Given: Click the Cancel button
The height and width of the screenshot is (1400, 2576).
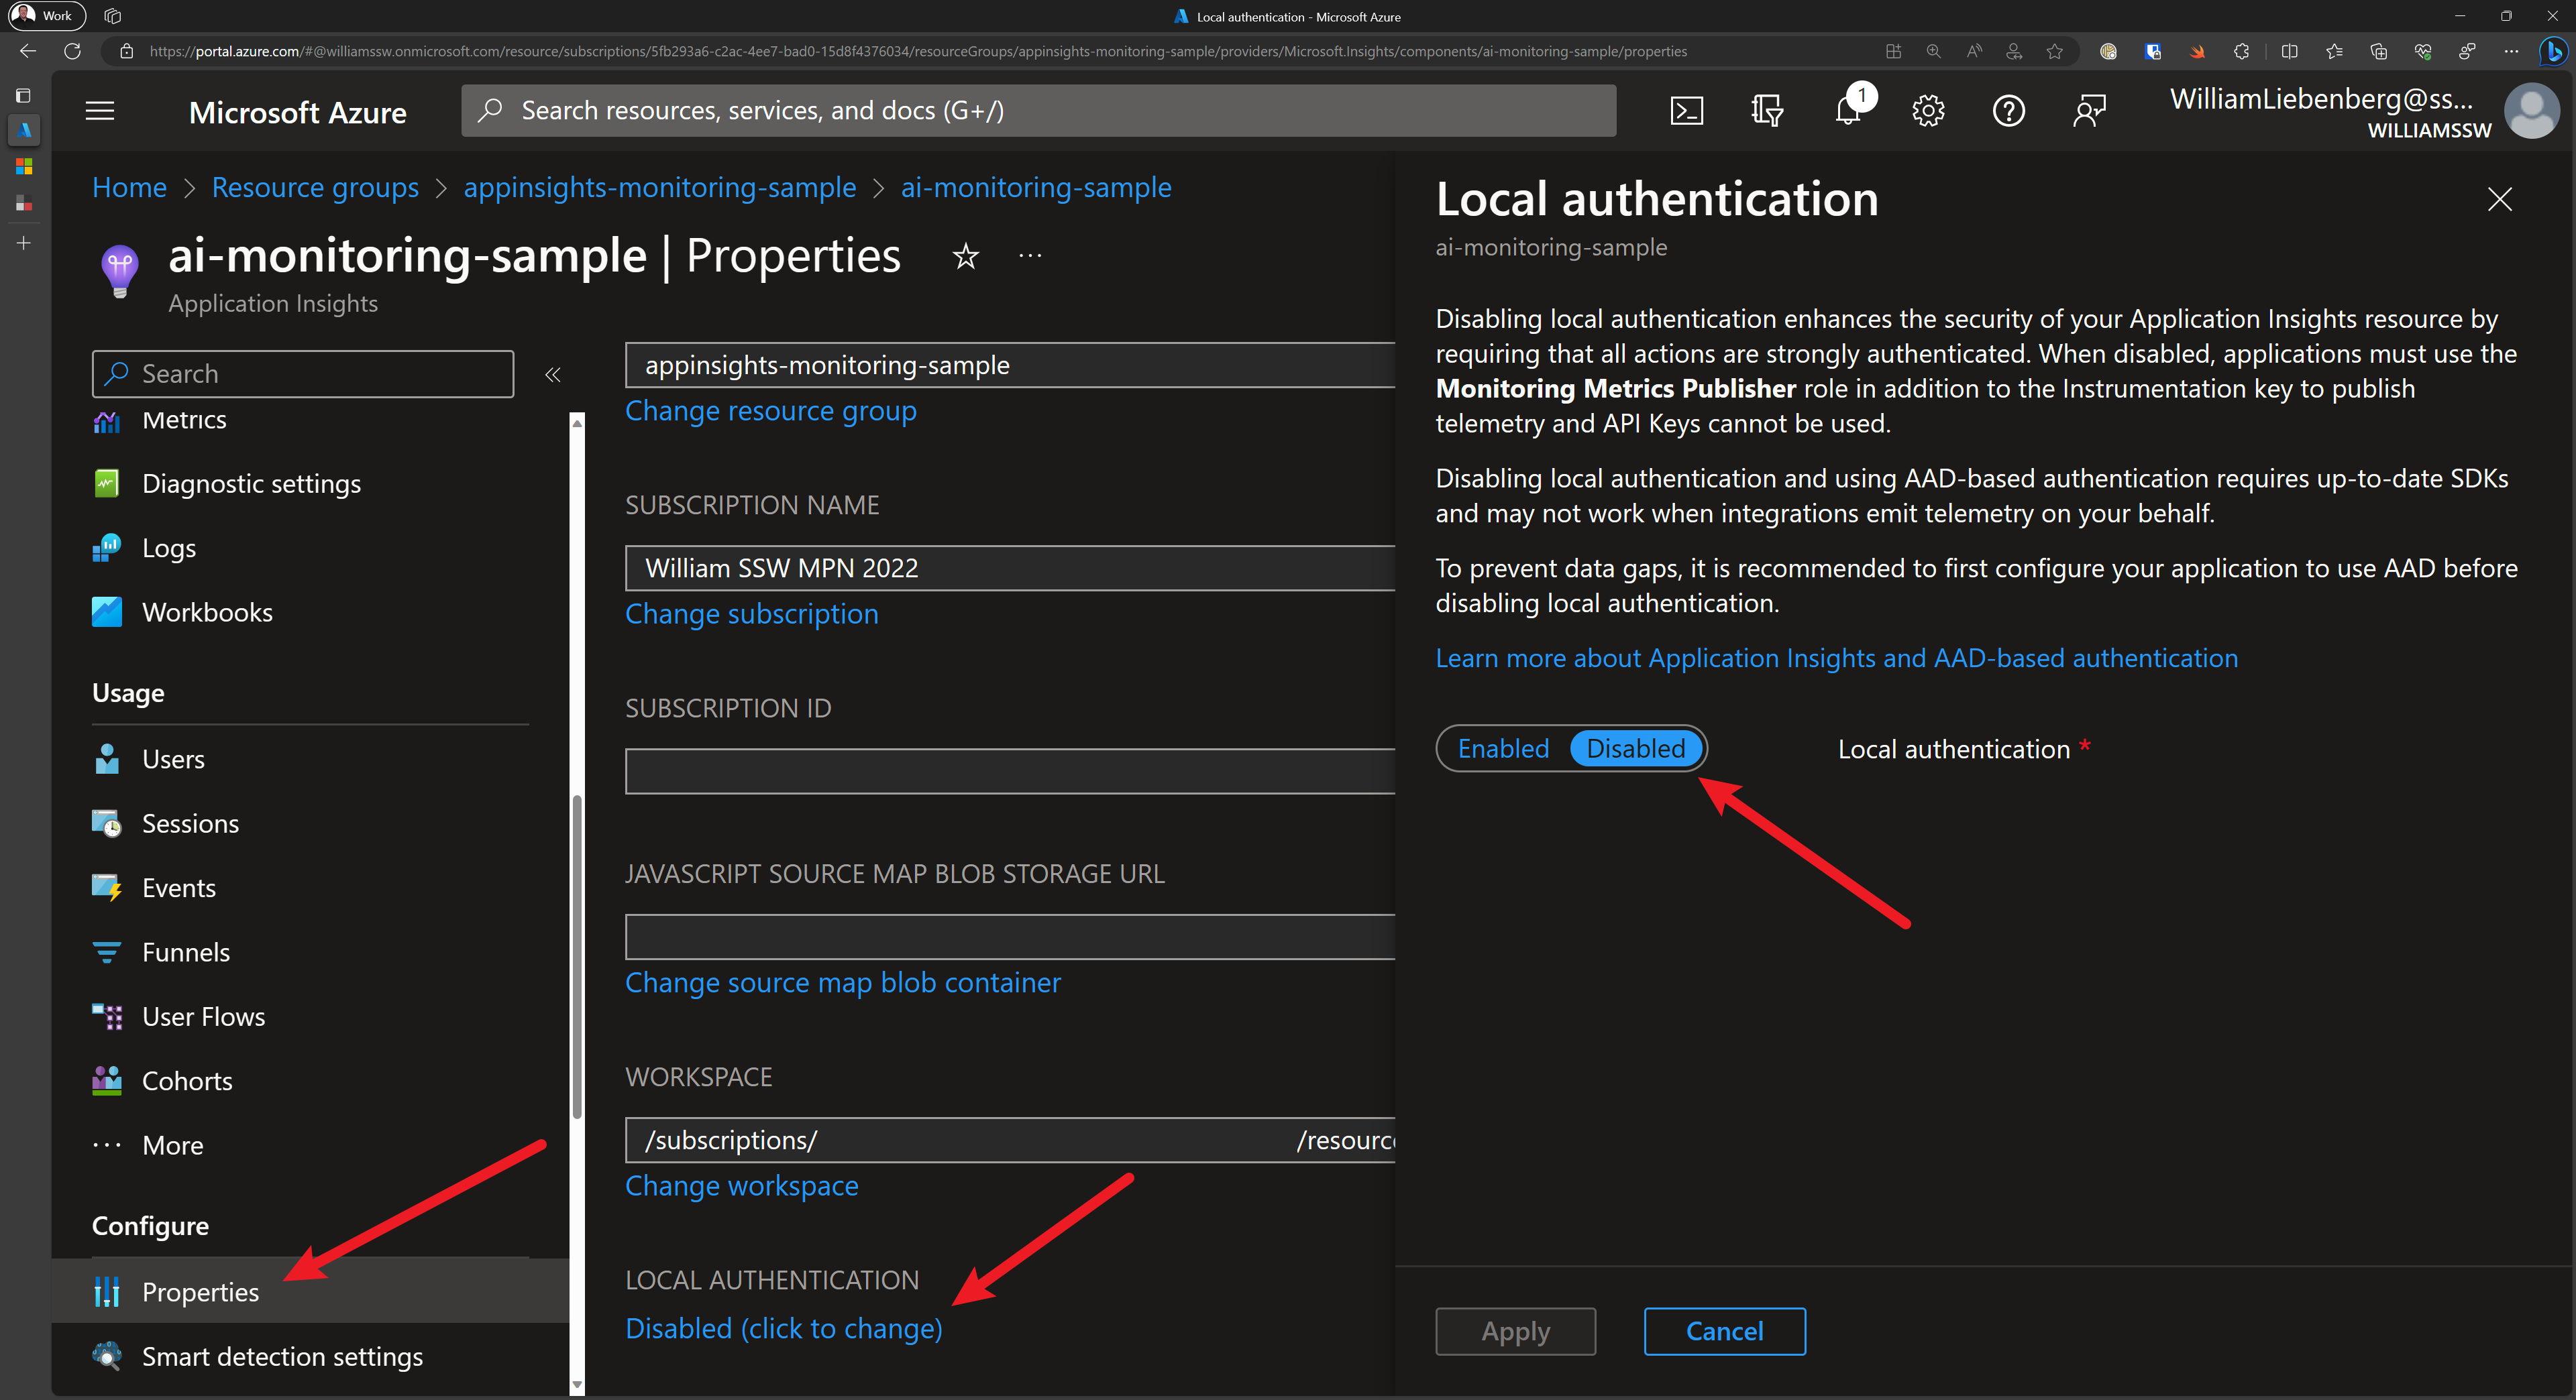Looking at the screenshot, I should pyautogui.click(x=1724, y=1331).
